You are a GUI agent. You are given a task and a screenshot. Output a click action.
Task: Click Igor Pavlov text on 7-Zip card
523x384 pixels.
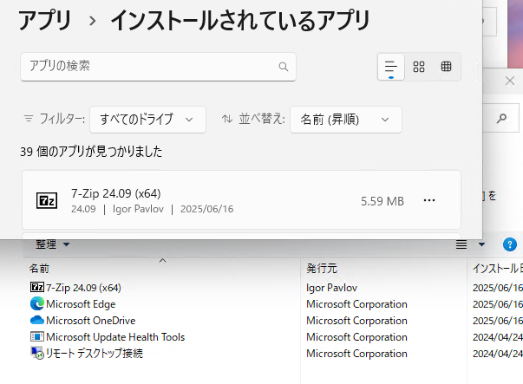138,209
